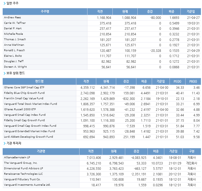Click Vanguard Fiduciary Trust Co.
202x191 pixels.
[22, 179]
